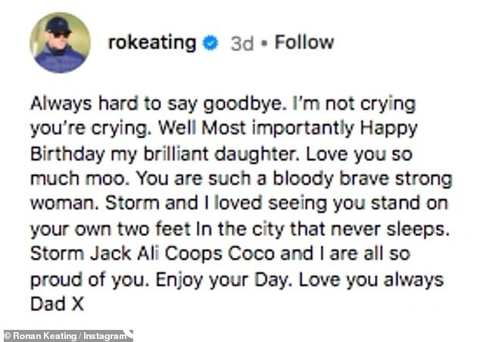Click the name 'Coops' in the caption
Image resolution: width=480 pixels, height=342 pixels.
click(194, 254)
